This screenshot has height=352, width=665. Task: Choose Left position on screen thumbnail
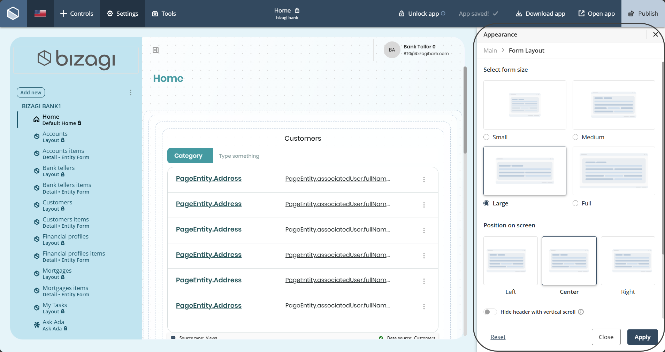511,261
